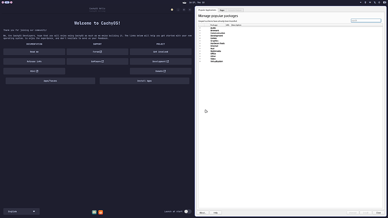Expand the Communication category

click(200, 33)
